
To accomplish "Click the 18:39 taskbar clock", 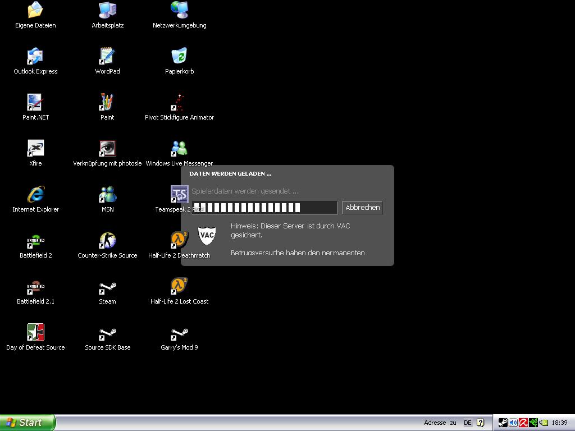I will tap(560, 423).
